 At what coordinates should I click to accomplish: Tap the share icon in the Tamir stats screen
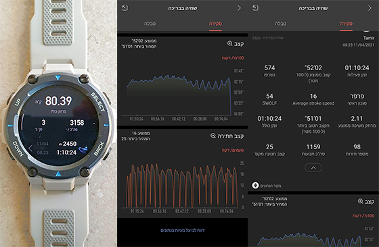(256, 8)
